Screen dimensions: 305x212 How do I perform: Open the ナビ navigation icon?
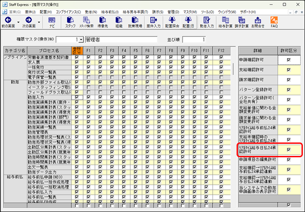[x=52, y=20]
